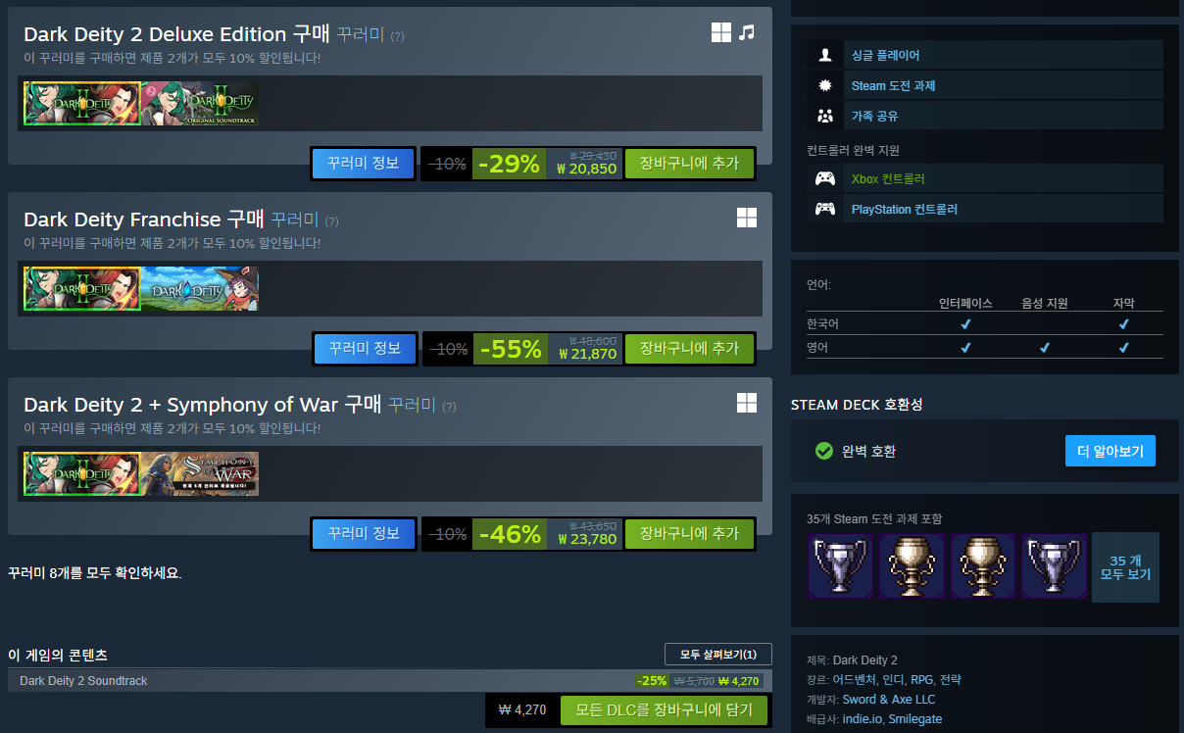1184x733 pixels.
Task: Open the 35개 모두 보기 achievements tile
Action: [x=1125, y=567]
